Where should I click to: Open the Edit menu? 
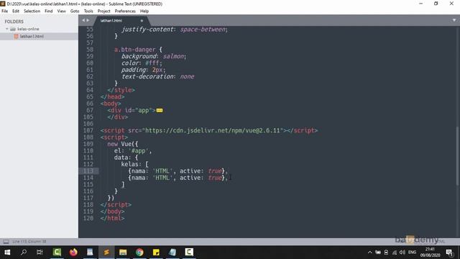16,12
